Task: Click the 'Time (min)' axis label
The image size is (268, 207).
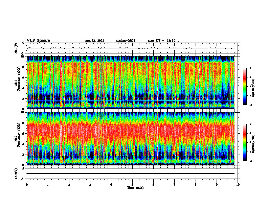Action: point(135,188)
